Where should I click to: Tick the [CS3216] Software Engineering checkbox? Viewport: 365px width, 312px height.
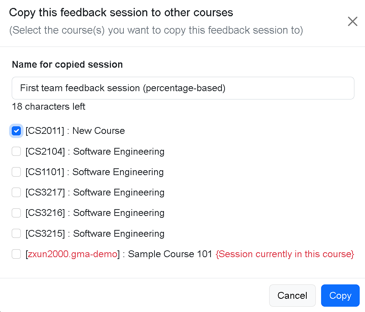point(16,213)
